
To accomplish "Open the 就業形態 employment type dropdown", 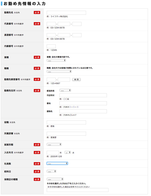I will [54, 144].
